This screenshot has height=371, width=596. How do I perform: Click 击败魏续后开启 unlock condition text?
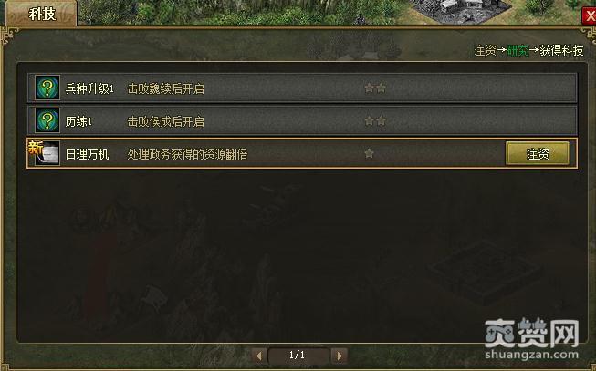[x=166, y=88]
